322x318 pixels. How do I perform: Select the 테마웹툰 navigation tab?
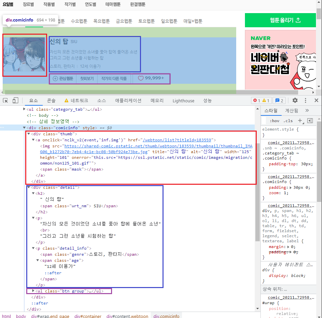pos(113,4)
